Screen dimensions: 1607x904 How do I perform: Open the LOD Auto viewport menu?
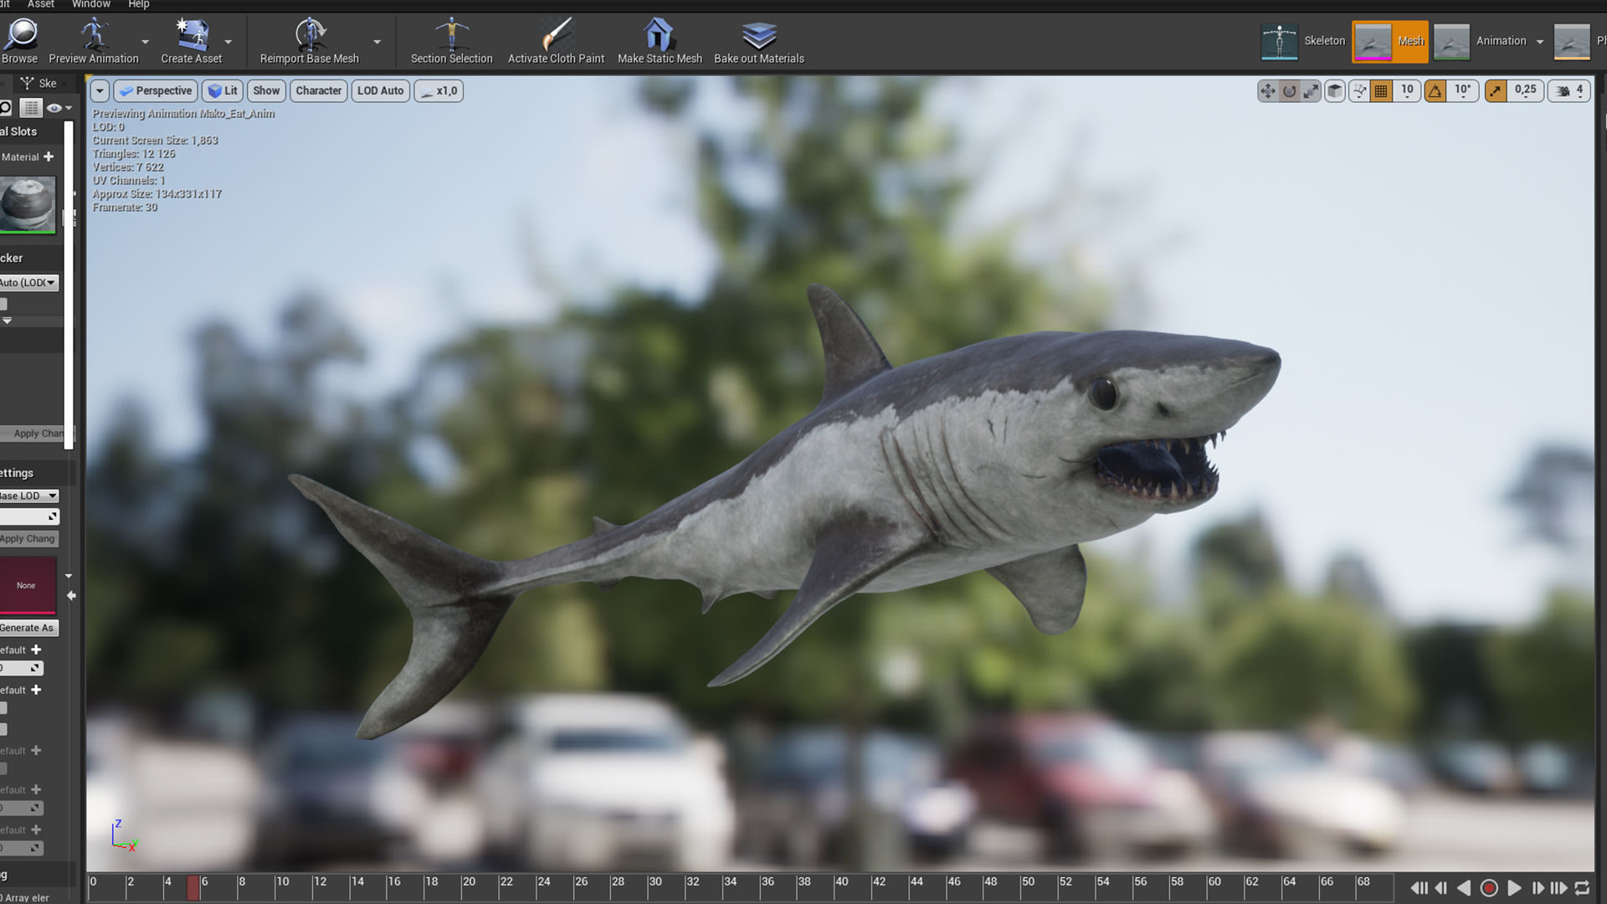point(380,90)
